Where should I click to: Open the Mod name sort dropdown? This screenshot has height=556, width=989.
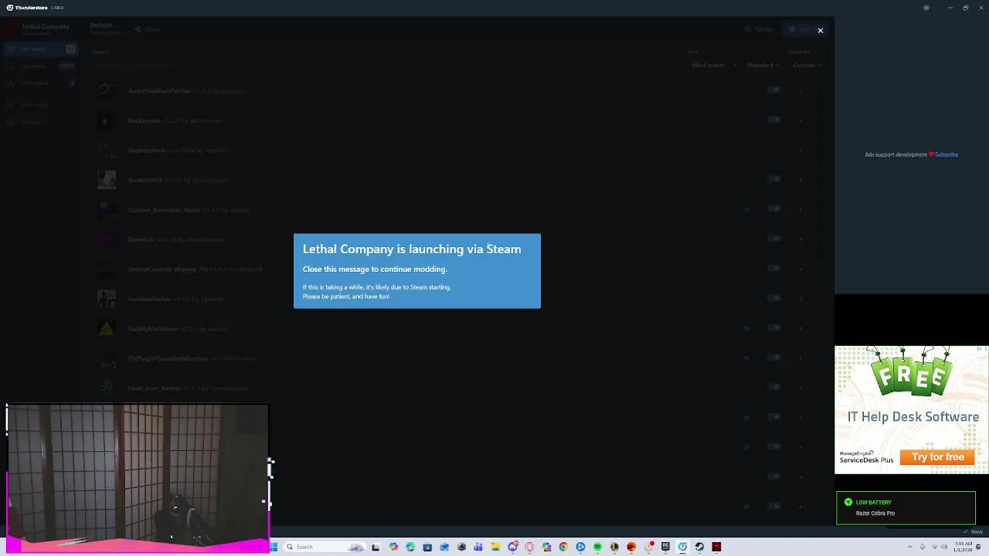(x=714, y=66)
